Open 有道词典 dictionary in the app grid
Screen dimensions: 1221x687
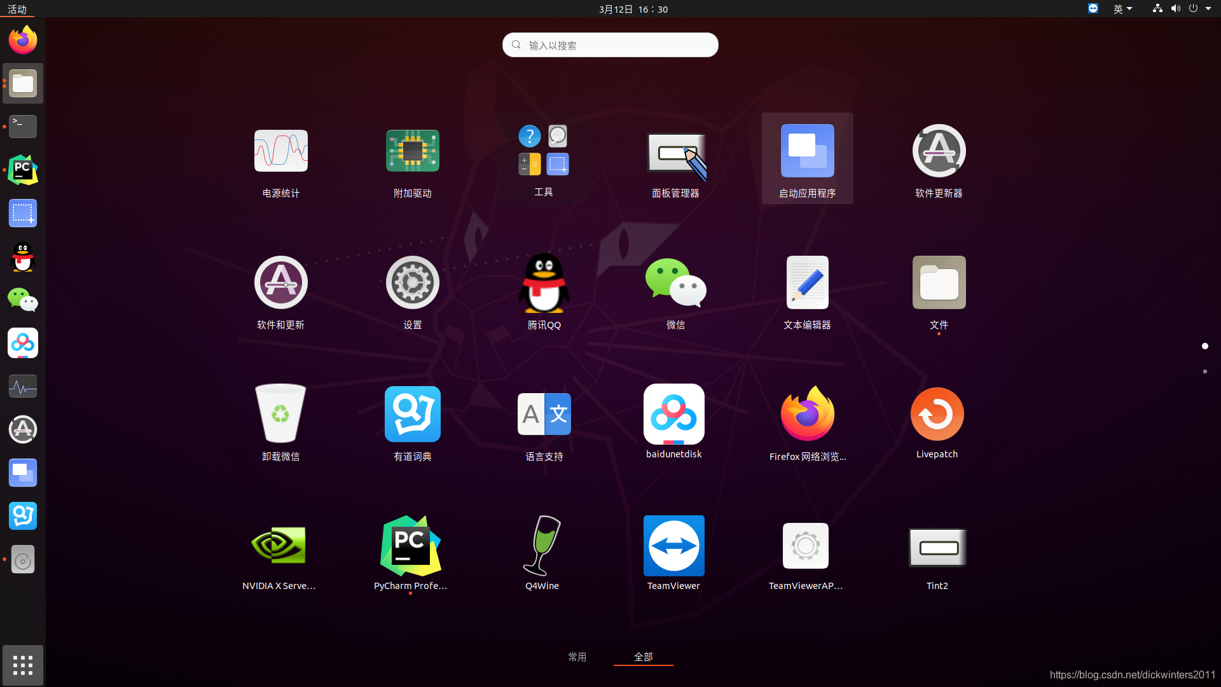[412, 414]
